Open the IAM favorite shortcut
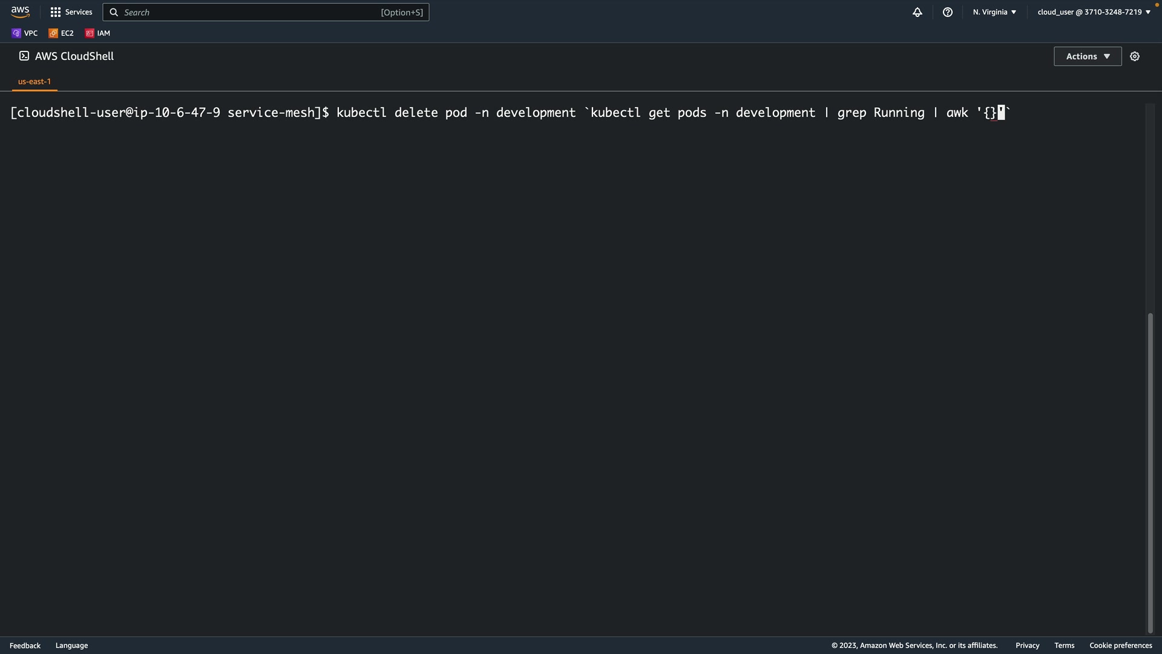This screenshot has width=1162, height=654. point(97,33)
